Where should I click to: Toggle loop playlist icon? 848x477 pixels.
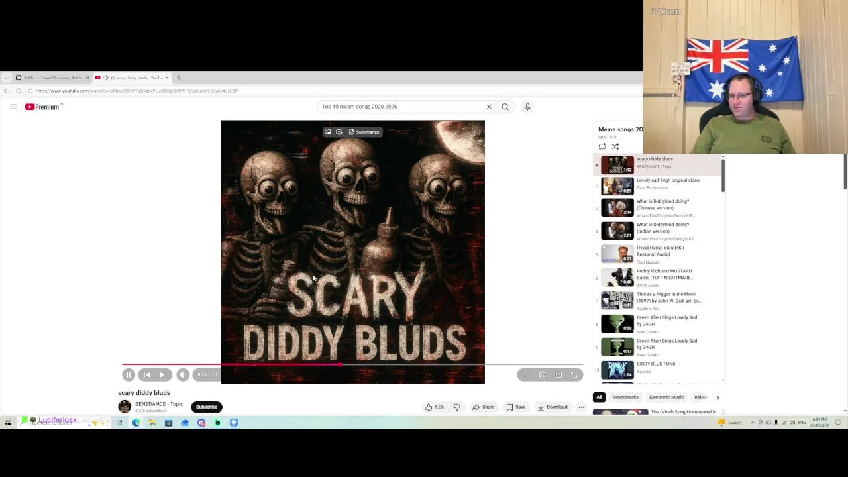[x=602, y=147]
